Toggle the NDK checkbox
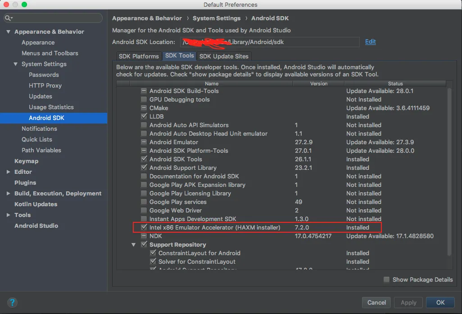 pyautogui.click(x=144, y=236)
